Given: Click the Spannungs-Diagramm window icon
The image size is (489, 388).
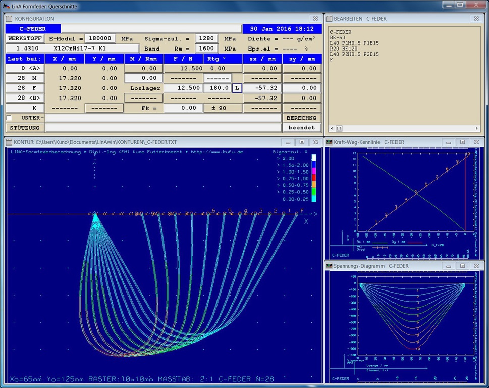Looking at the screenshot, I should pos(329,266).
